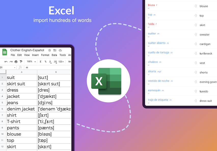
Task: Print the spreadsheet using printer icon
Action: pos(16,61)
